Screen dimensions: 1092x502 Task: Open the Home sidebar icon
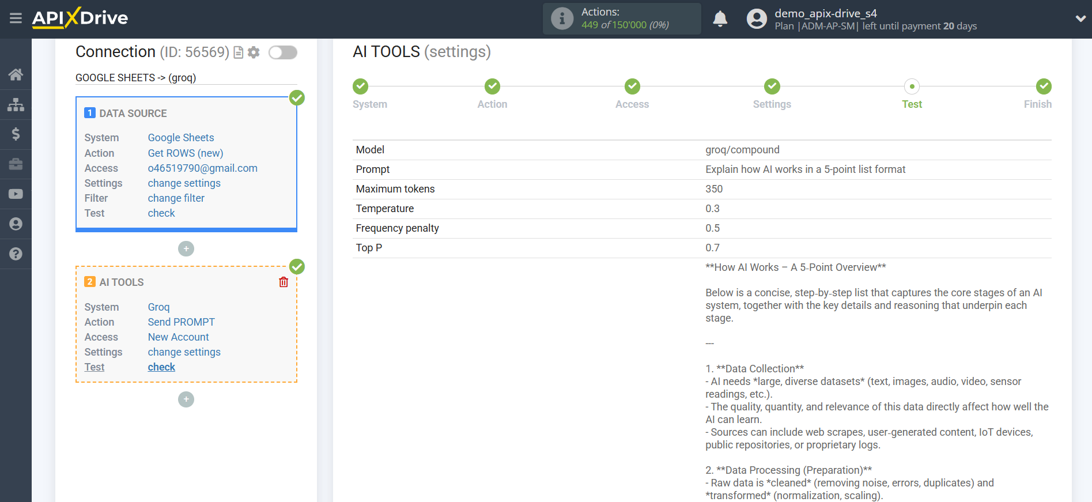(x=16, y=74)
